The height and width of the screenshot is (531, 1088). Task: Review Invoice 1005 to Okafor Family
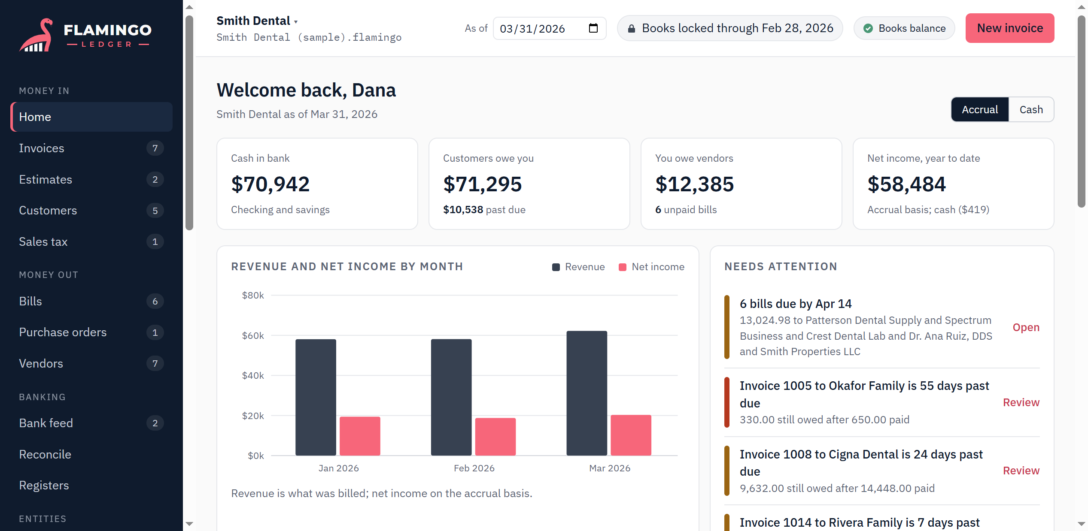tap(1021, 402)
